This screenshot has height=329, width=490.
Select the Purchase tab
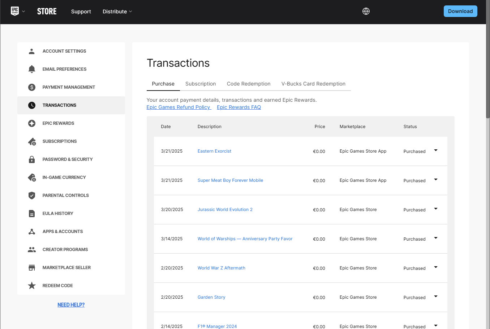pos(163,84)
